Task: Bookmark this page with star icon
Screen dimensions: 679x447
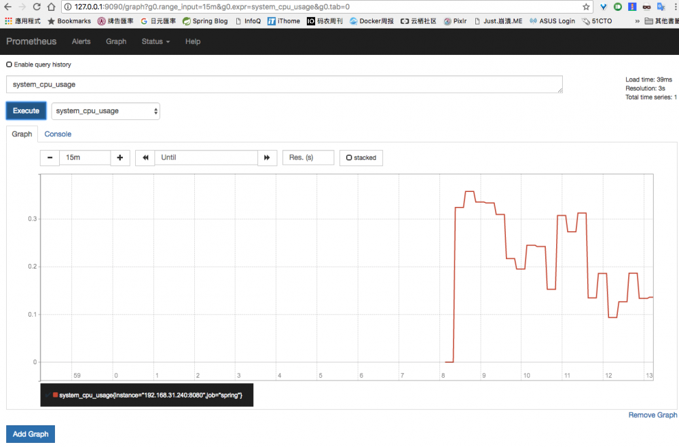Action: tap(586, 7)
